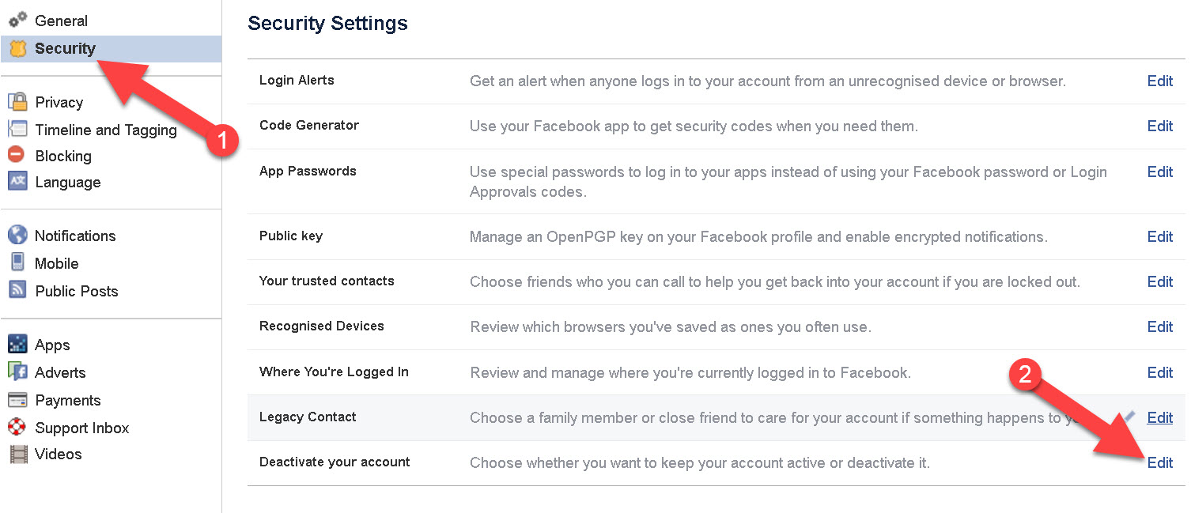Click the Mobile phone icon
1191x513 pixels.
tap(20, 262)
